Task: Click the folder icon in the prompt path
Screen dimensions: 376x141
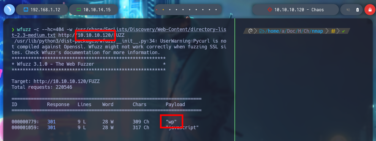Action: point(262,31)
